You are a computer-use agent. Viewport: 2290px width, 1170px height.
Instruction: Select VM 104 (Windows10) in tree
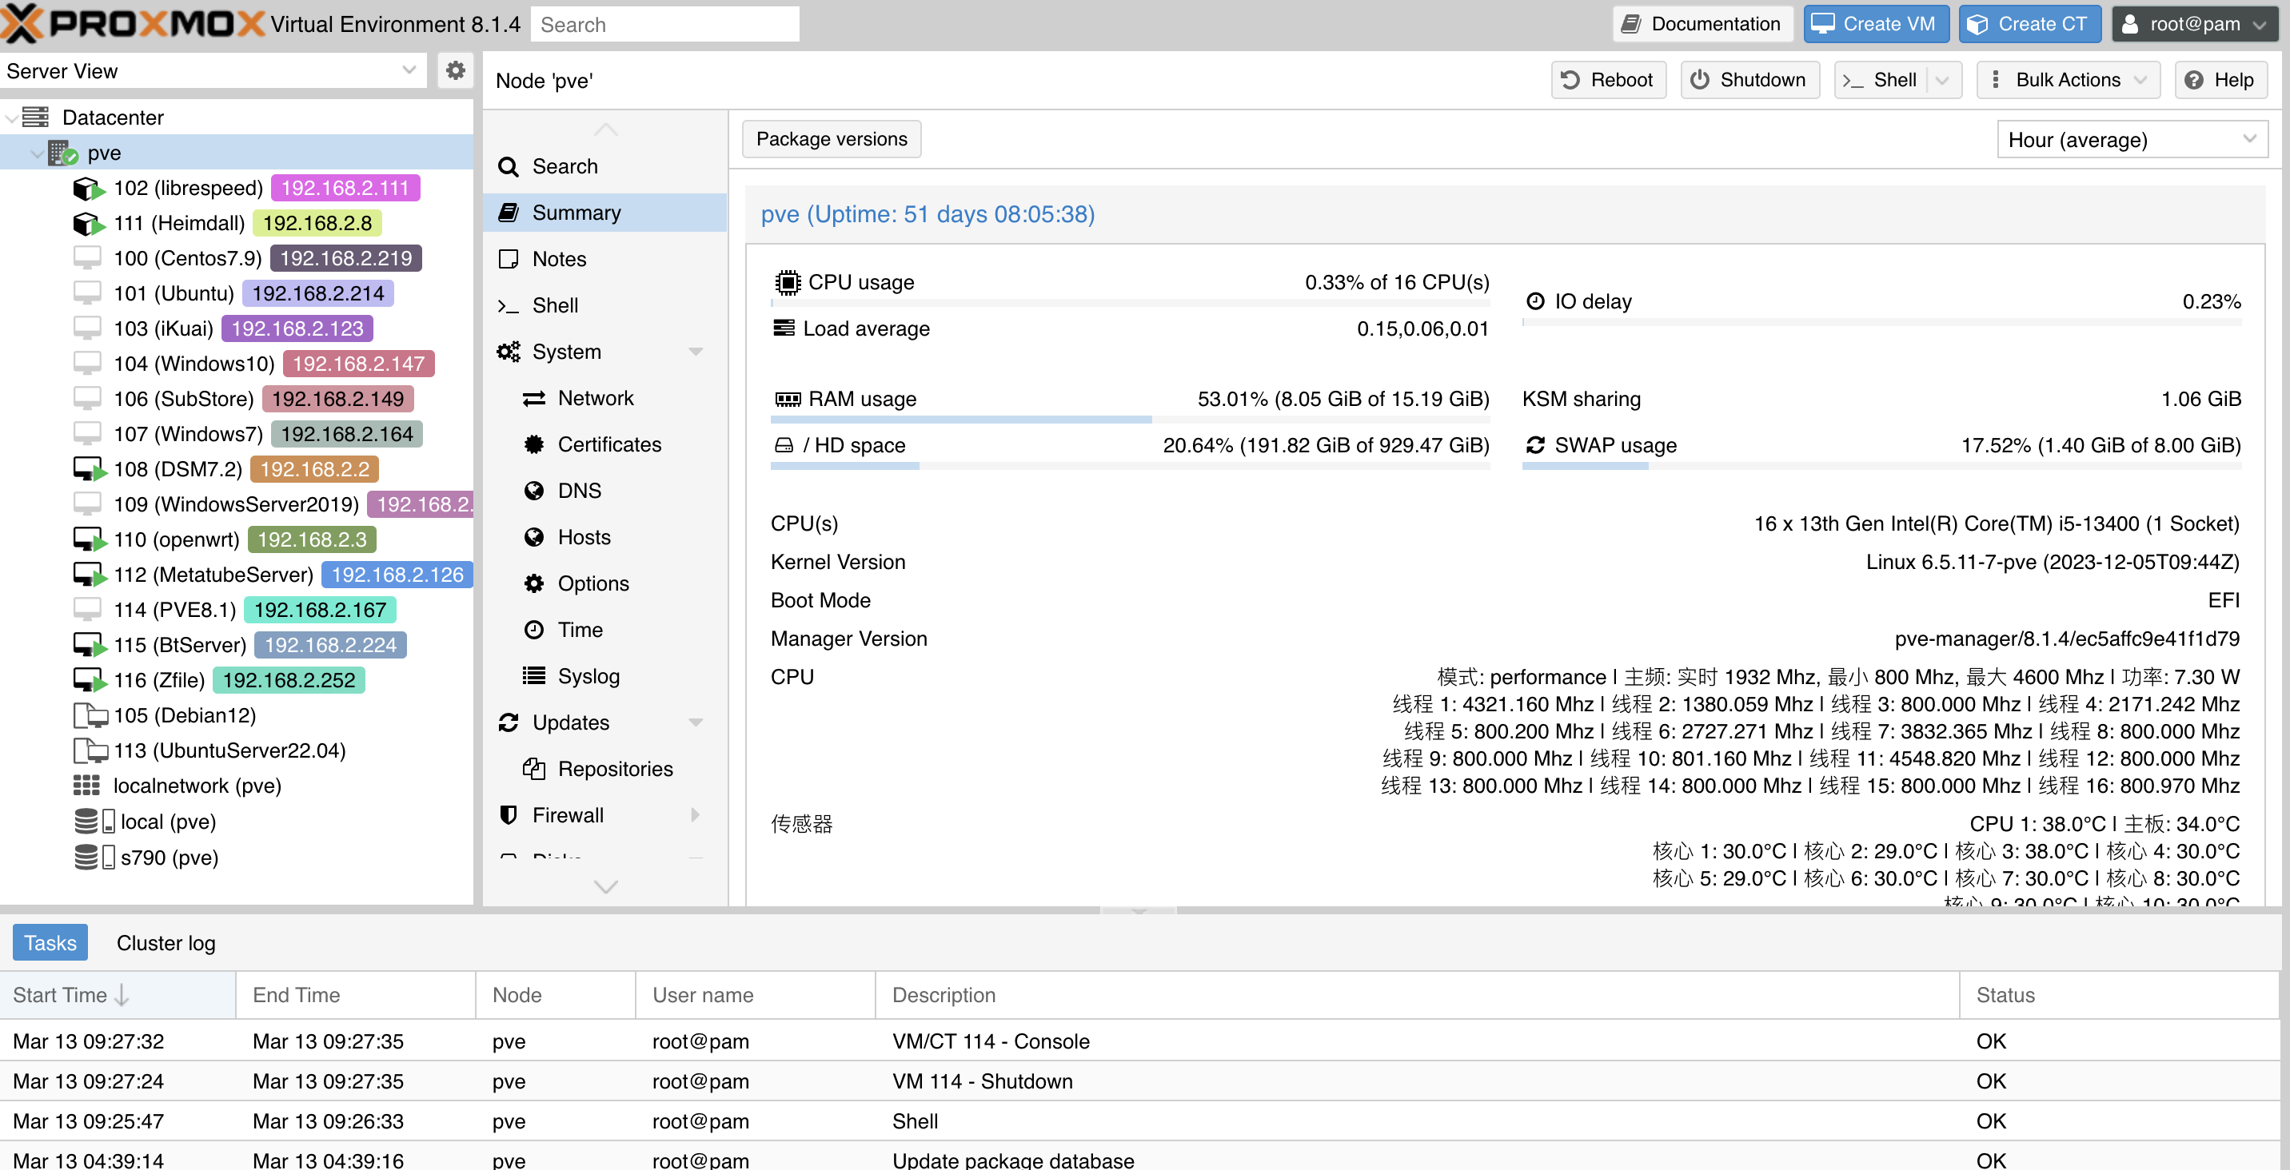point(237,364)
